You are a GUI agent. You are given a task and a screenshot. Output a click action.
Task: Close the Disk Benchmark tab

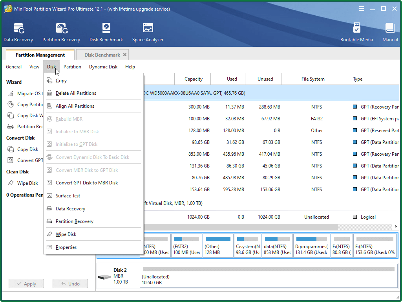pos(125,55)
